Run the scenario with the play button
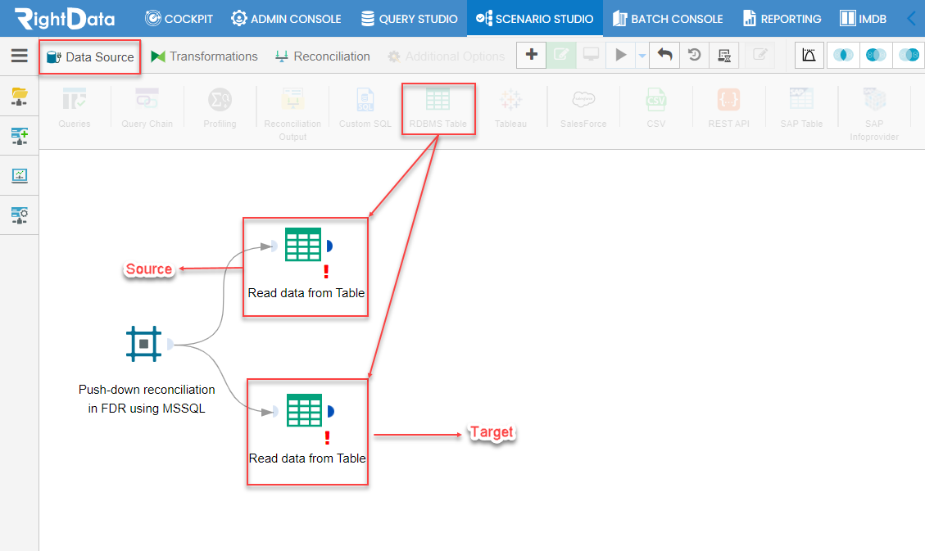The height and width of the screenshot is (551, 925). tap(620, 55)
